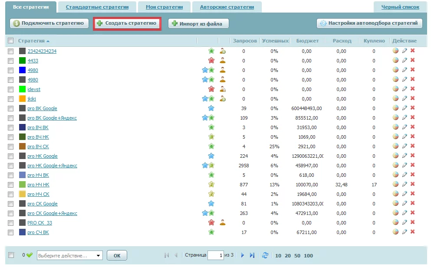Click the user icon on the idevst row
The image size is (431, 270).
pos(223,89)
